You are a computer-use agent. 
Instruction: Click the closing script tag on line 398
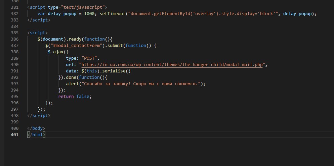[x=39, y=116]
